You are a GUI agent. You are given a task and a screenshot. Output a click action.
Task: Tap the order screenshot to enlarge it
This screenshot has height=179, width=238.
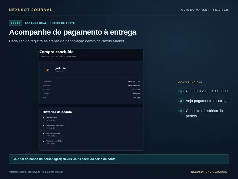[91, 100]
